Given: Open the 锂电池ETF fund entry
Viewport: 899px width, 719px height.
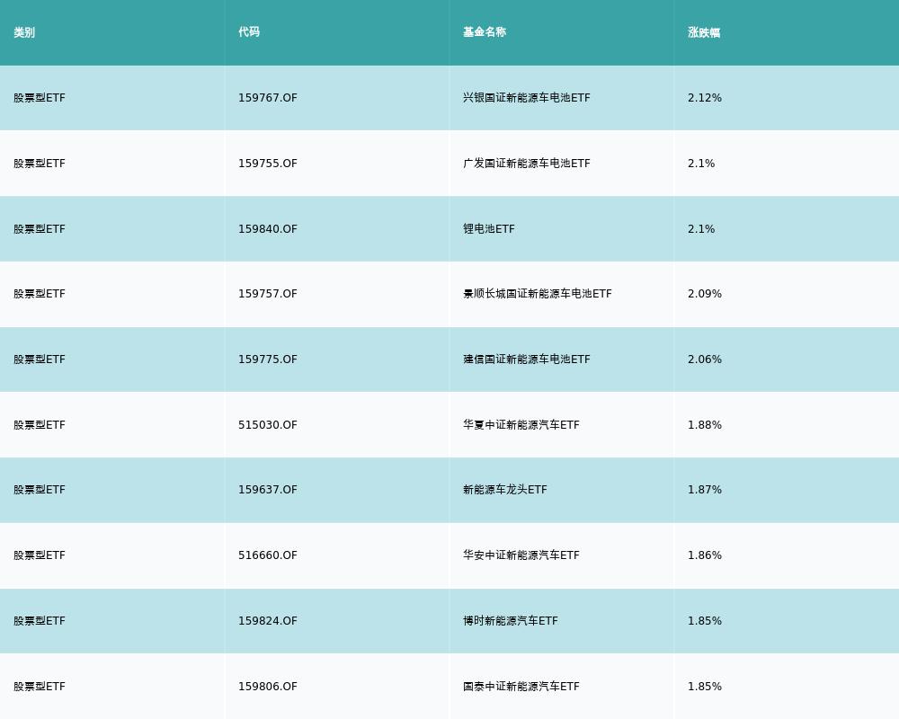Looking at the screenshot, I should click(489, 229).
